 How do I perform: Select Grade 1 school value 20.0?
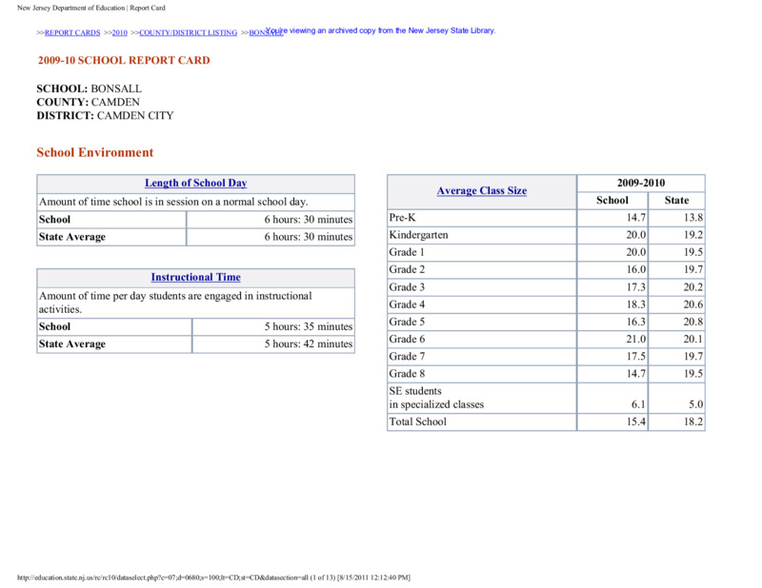636,252
